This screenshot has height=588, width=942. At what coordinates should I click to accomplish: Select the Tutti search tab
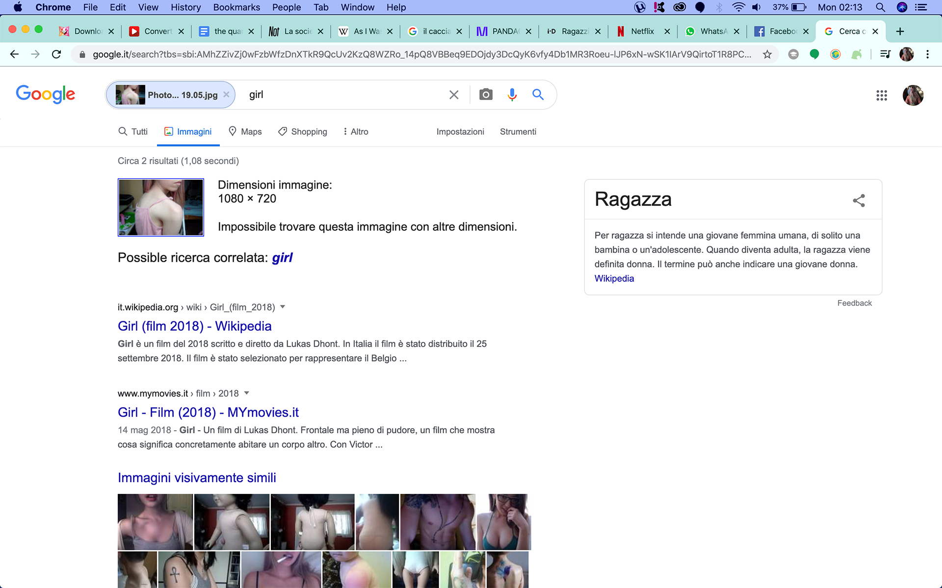(x=133, y=131)
